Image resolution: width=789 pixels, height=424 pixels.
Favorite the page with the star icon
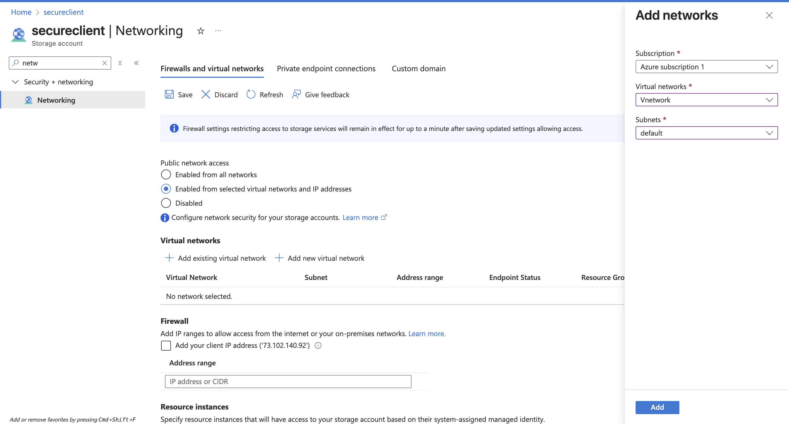click(x=201, y=31)
